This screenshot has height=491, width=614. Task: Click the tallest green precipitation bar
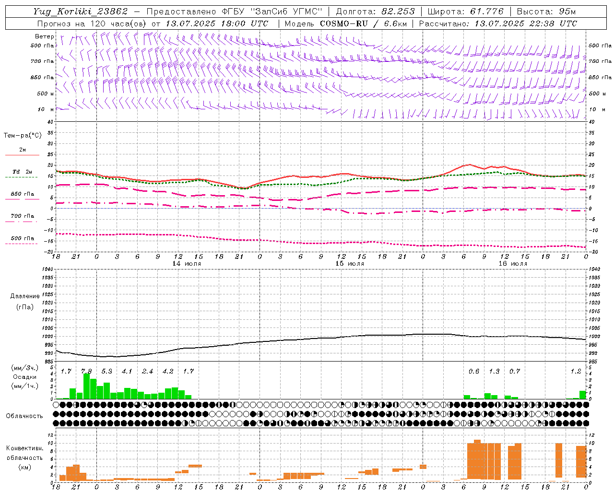click(86, 386)
